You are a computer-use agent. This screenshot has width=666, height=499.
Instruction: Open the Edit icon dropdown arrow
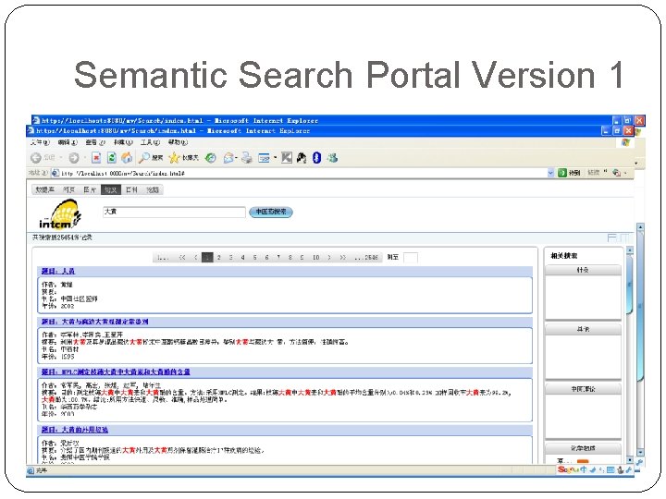pyautogui.click(x=276, y=158)
